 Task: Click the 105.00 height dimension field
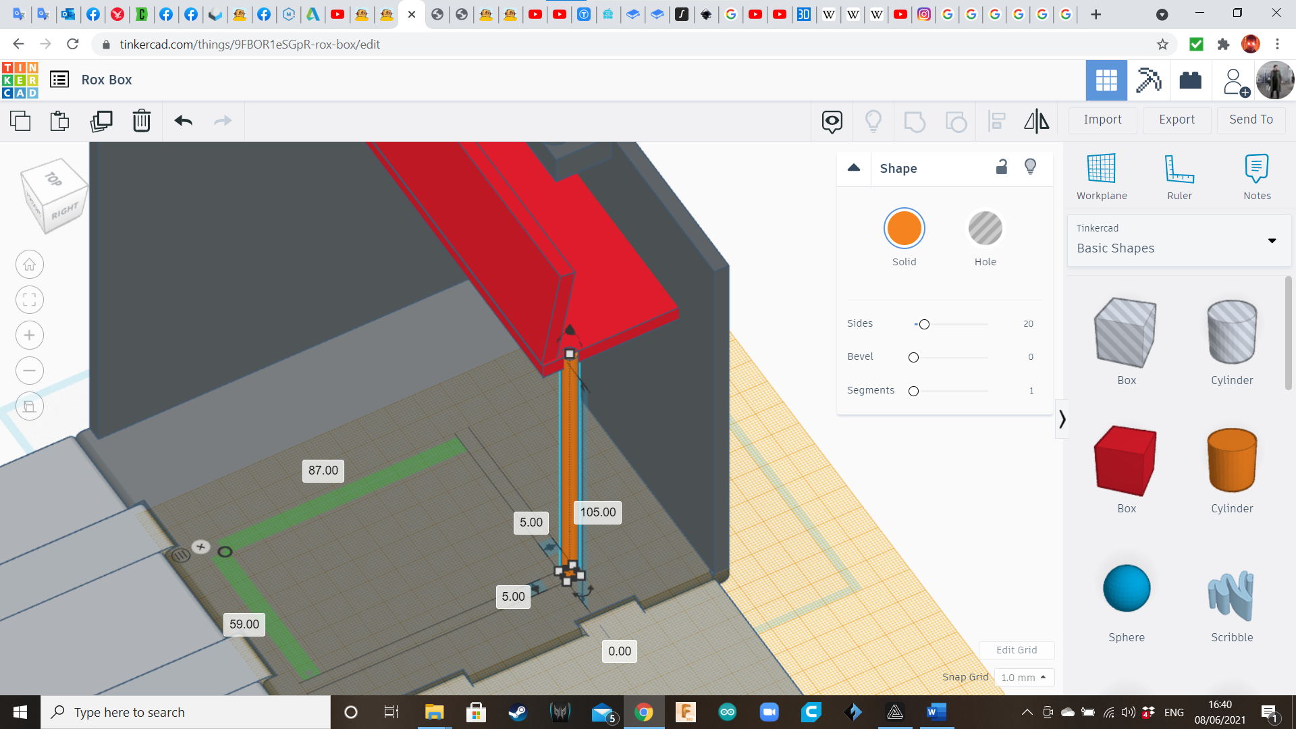597,512
